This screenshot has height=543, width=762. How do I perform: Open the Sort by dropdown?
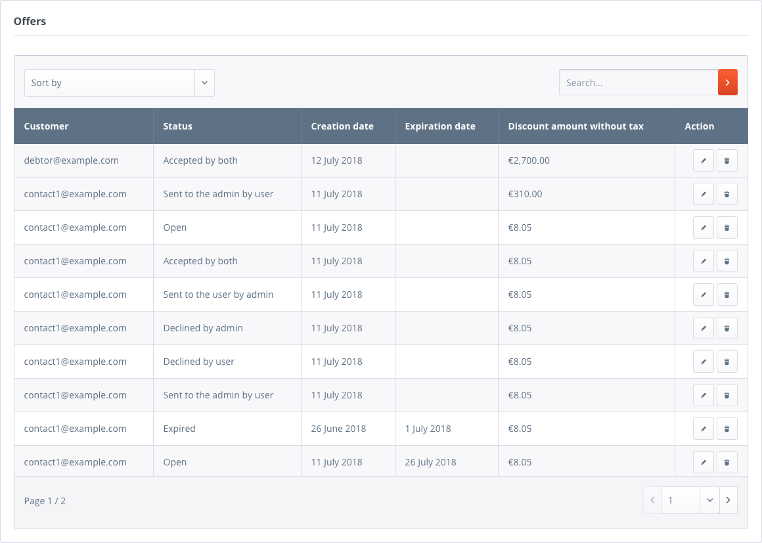110,83
